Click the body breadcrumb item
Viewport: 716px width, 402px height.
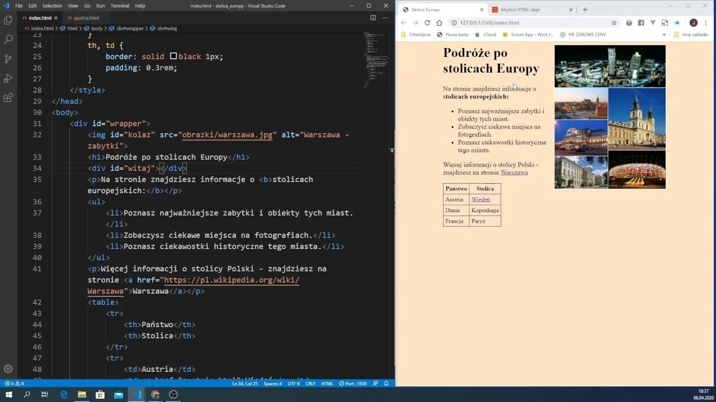(94, 28)
